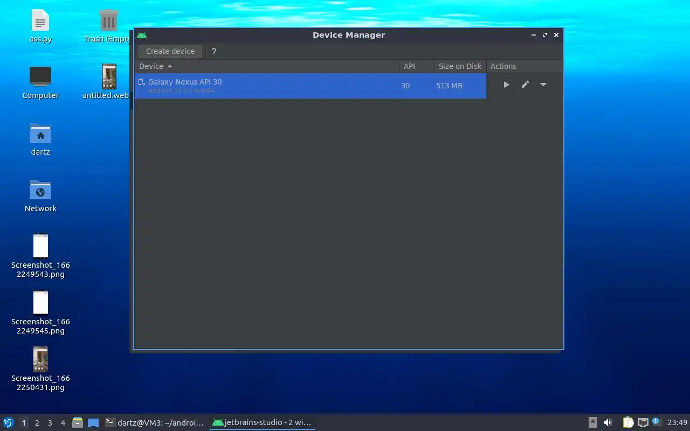
Task: Open the network tray icon
Action: click(x=643, y=422)
